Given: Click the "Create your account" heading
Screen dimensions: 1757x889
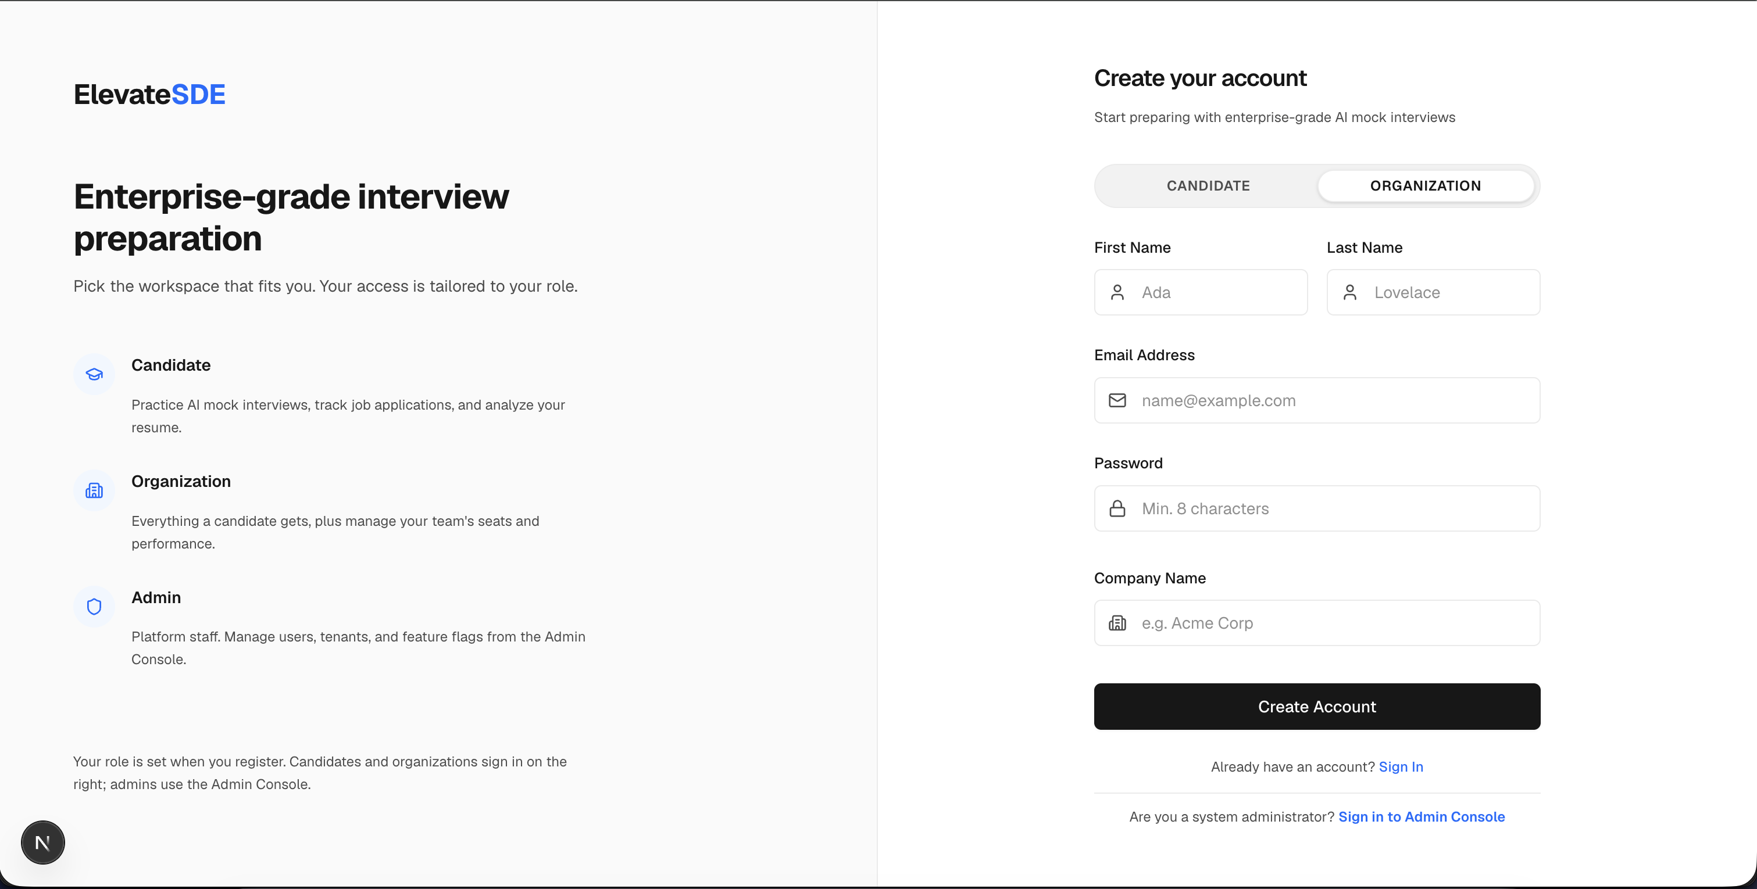Looking at the screenshot, I should point(1200,78).
